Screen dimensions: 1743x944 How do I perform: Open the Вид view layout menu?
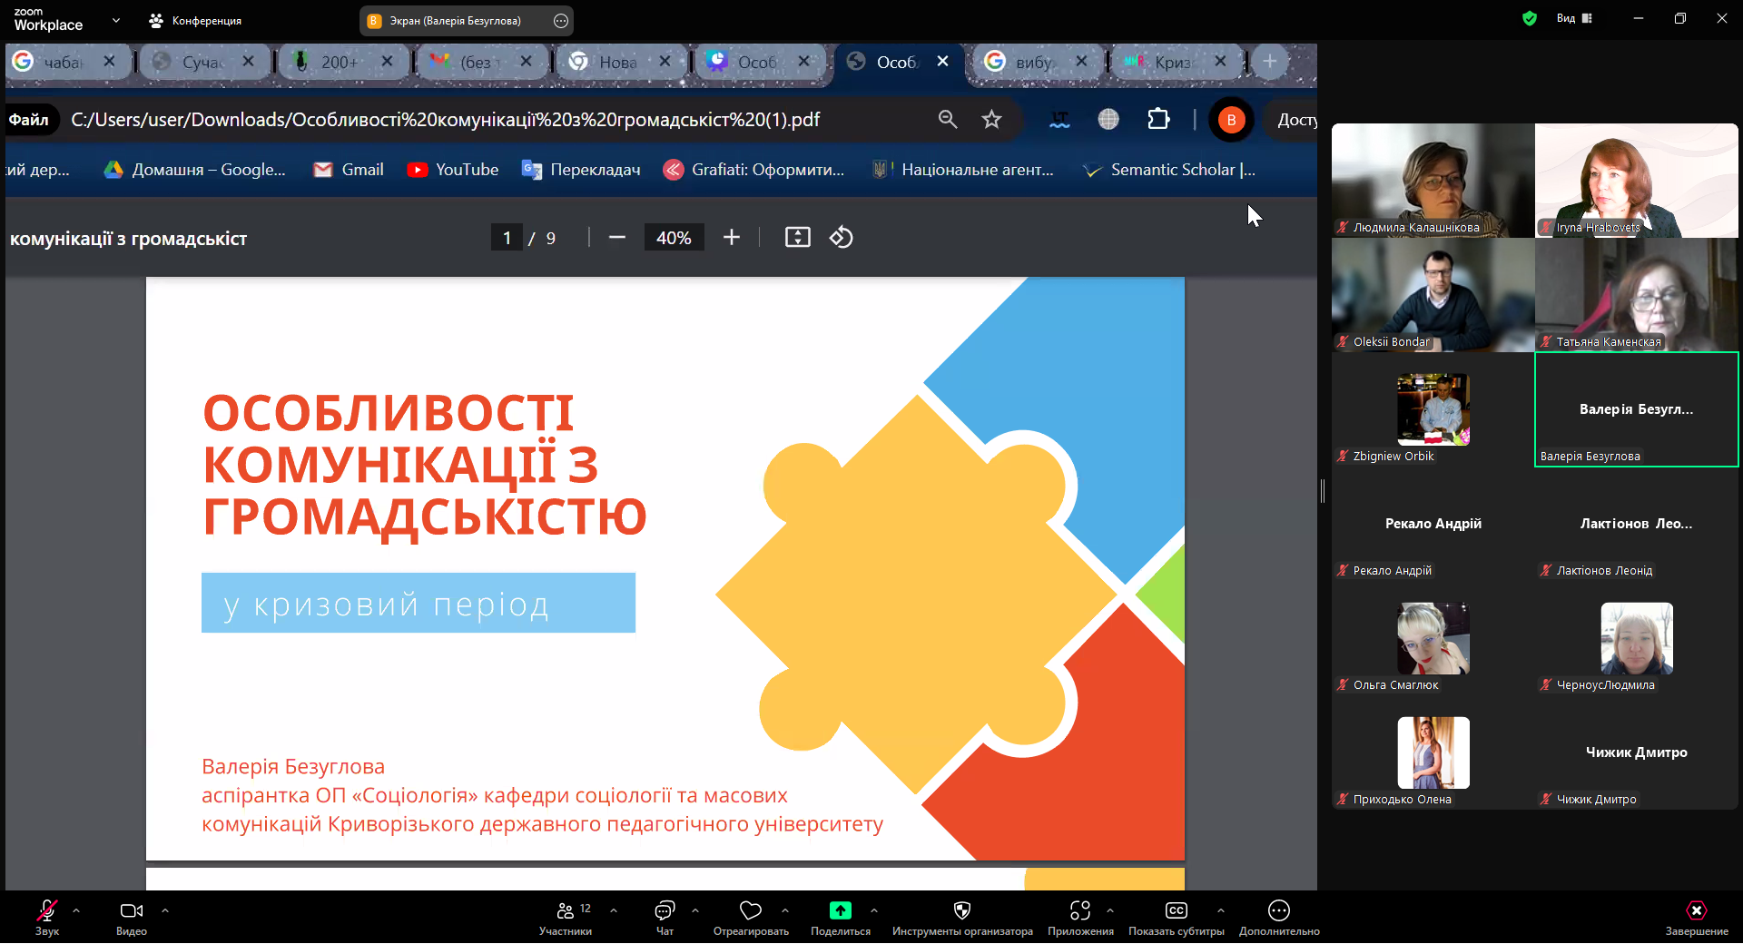coord(1574,18)
